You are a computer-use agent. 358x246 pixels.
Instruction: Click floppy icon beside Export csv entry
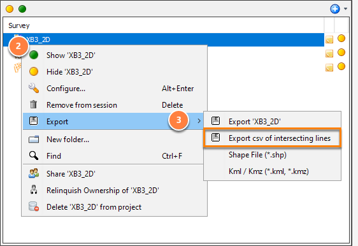(215, 138)
